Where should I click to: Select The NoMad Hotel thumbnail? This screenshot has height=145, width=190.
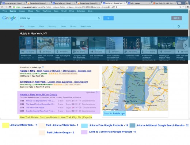(132, 49)
